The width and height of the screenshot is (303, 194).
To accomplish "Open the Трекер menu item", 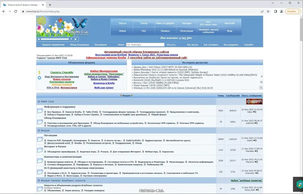I will coord(144,23).
